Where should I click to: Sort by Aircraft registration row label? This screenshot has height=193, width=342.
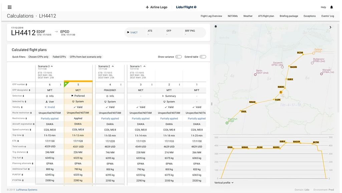click(x=23, y=124)
